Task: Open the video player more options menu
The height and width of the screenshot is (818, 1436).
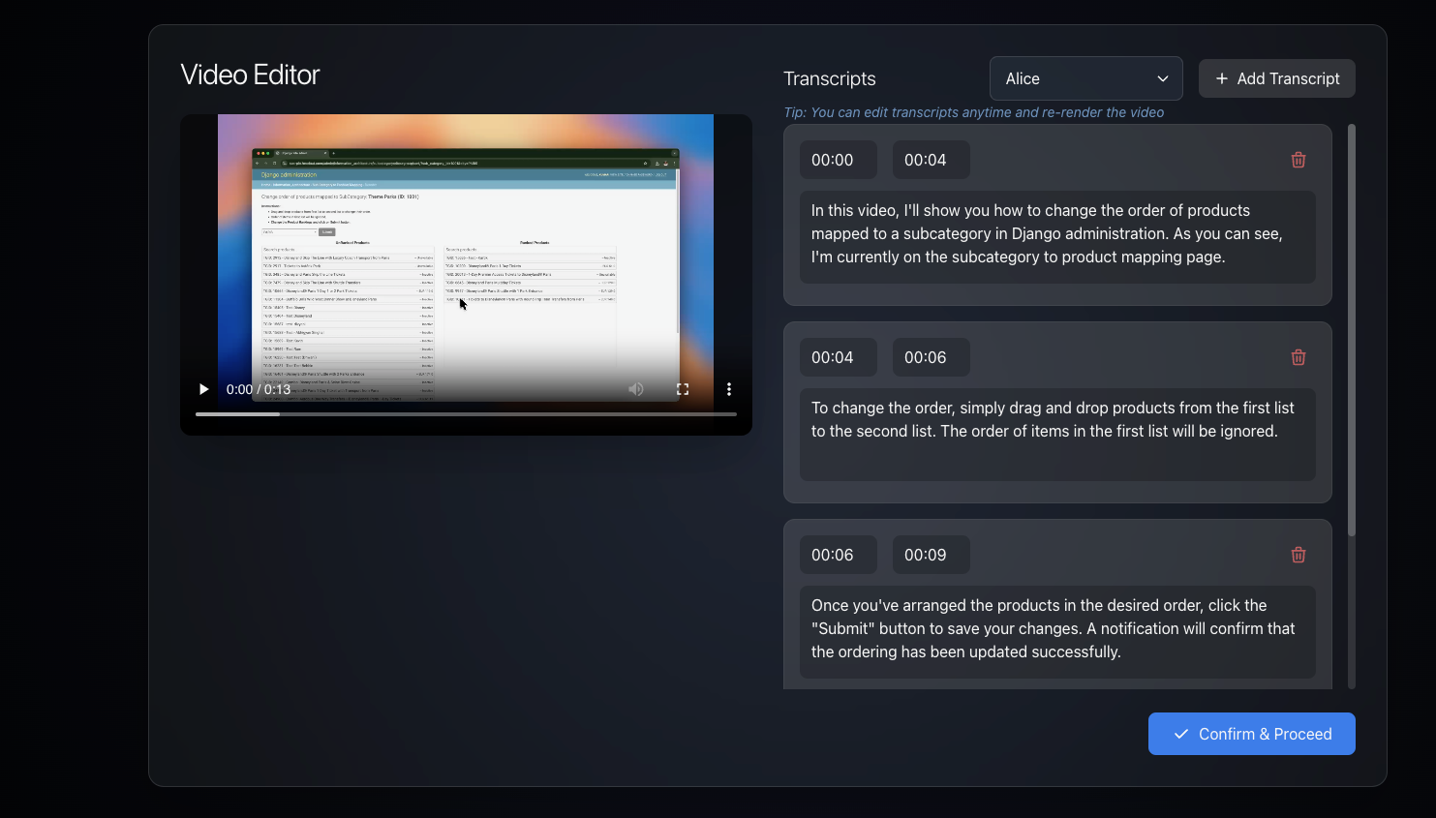Action: click(x=729, y=389)
